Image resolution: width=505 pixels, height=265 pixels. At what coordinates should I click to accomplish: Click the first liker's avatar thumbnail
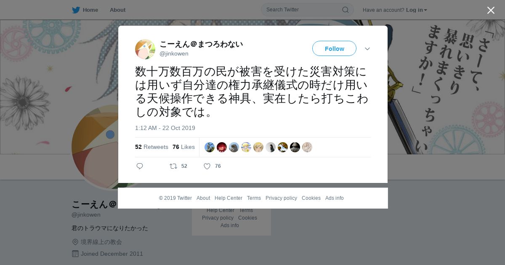coord(210,147)
